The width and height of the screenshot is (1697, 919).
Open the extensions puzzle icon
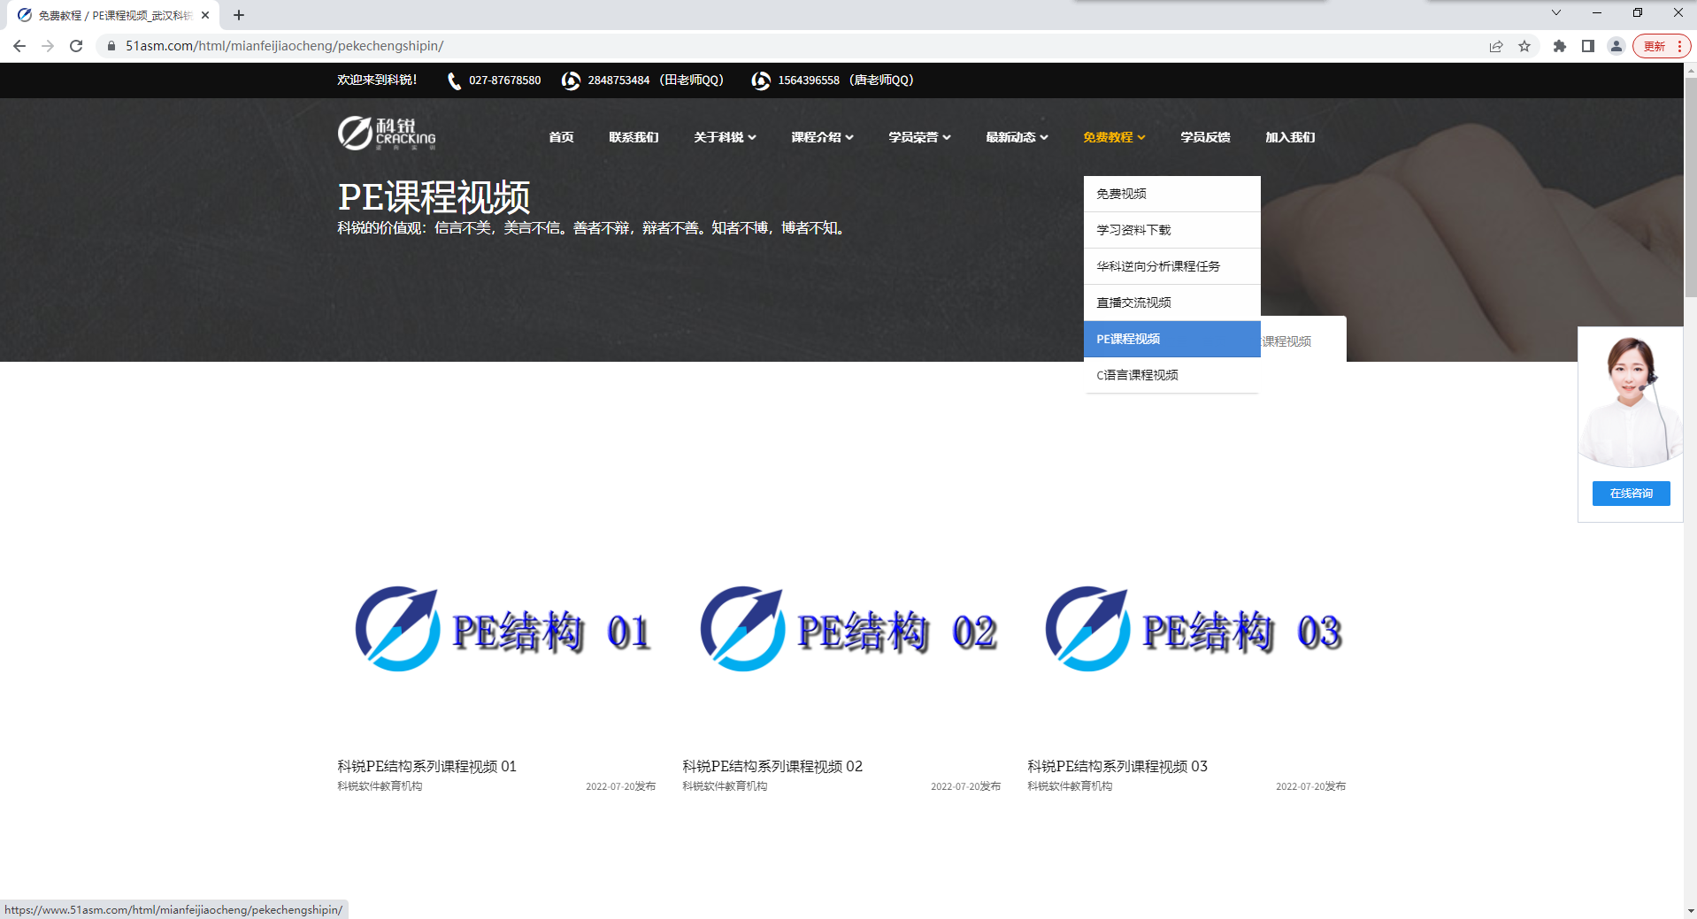pyautogui.click(x=1560, y=46)
